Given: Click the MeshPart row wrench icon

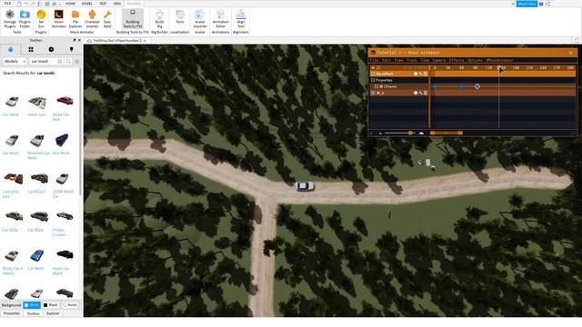Looking at the screenshot, I should coord(420,74).
